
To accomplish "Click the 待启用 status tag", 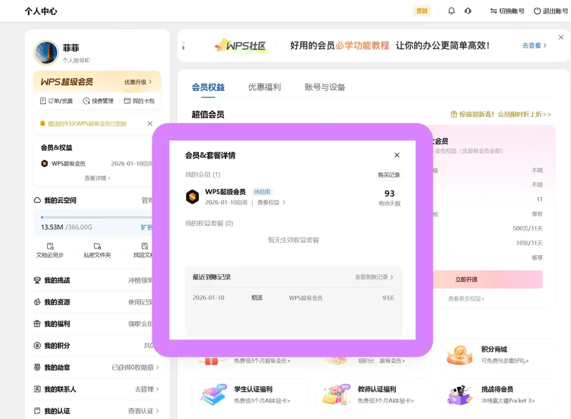I will pos(262,192).
